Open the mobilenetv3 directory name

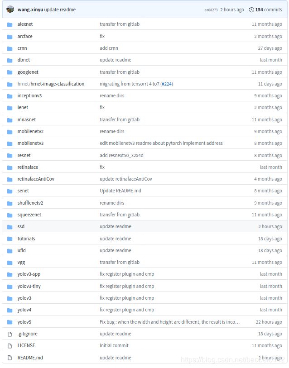(x=30, y=143)
